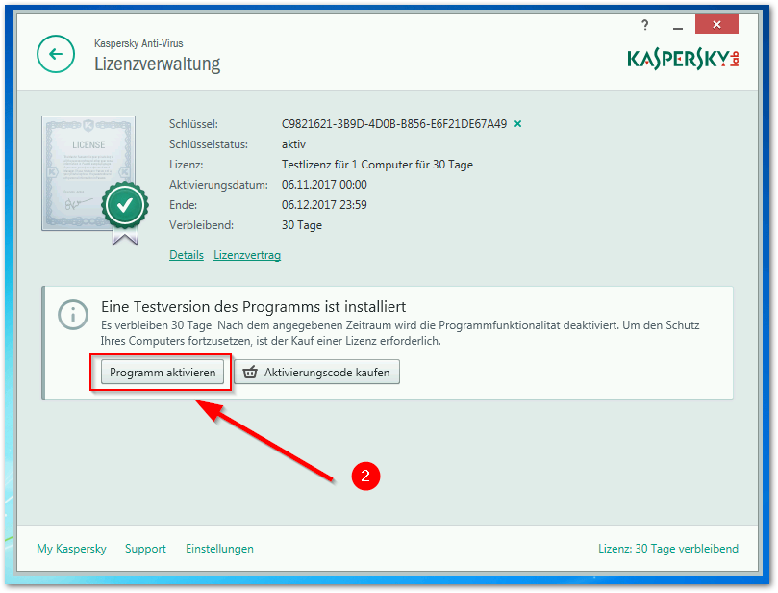Screen dimensions: 778x593
Task: Click the Lizenzverwaltung heading
Action: [x=158, y=64]
